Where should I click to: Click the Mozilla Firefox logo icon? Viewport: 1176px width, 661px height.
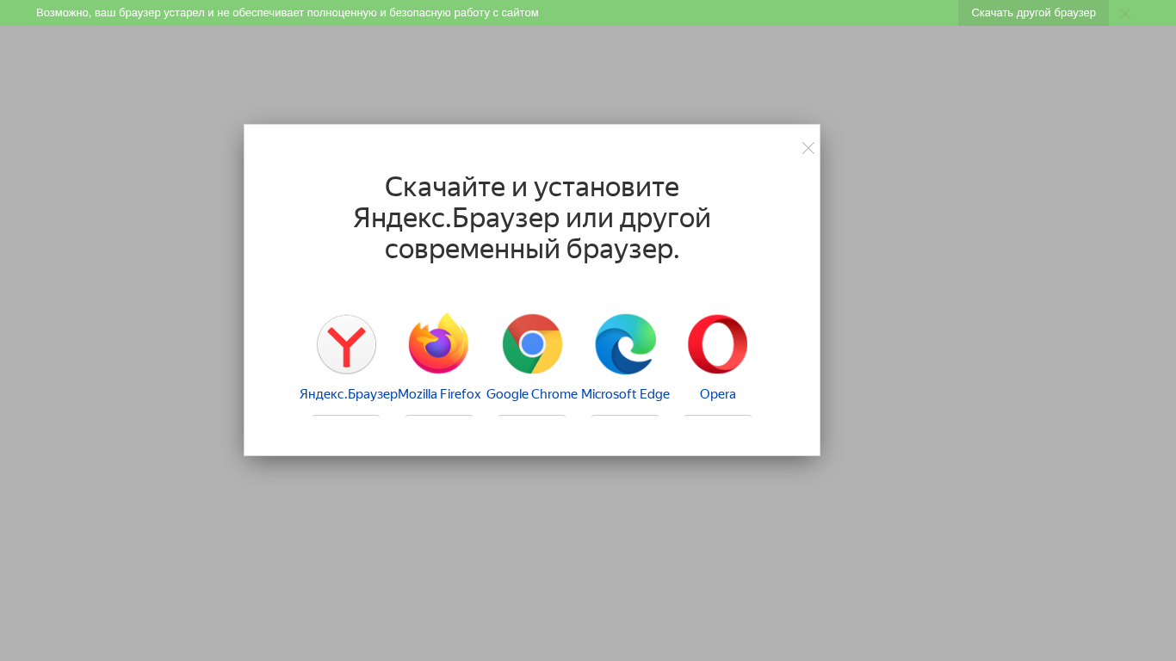439,344
